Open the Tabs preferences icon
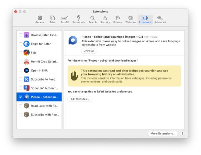Image resolution: width=201 pixels, height=155 pixels. point(52,18)
